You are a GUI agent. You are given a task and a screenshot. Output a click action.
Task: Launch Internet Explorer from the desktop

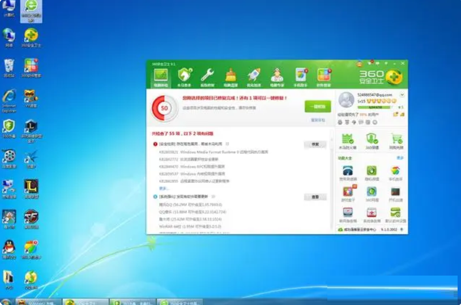(9, 101)
